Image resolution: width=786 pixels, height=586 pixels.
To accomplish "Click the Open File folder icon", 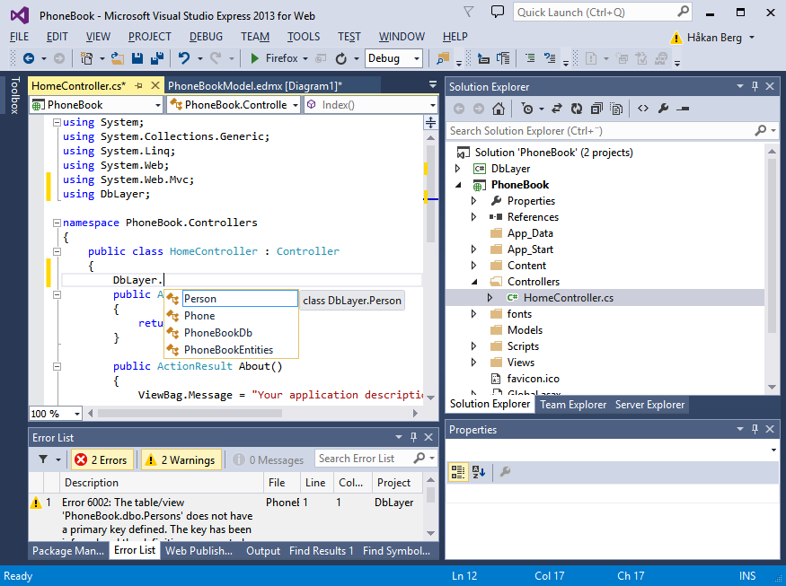I will [x=118, y=58].
